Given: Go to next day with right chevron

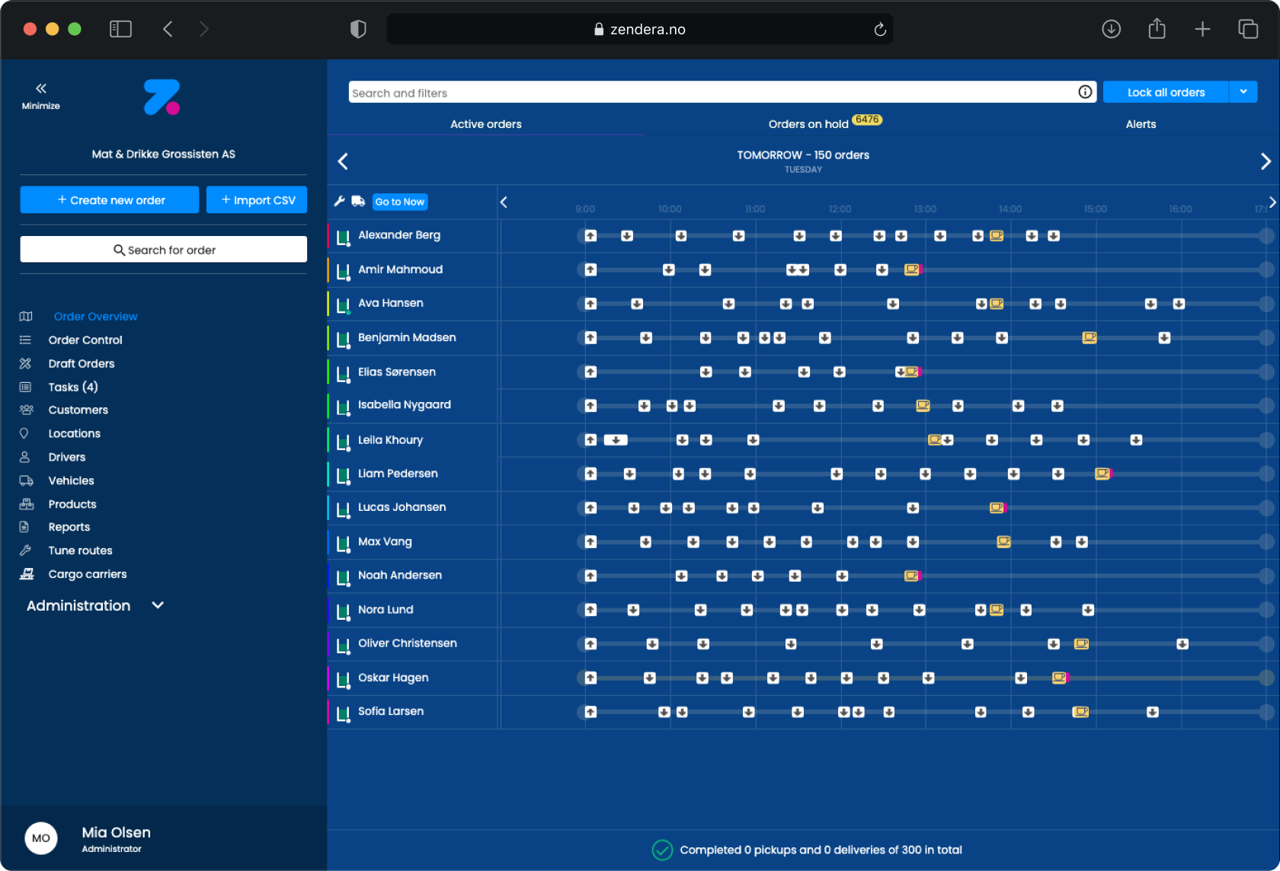Looking at the screenshot, I should click(x=1265, y=161).
